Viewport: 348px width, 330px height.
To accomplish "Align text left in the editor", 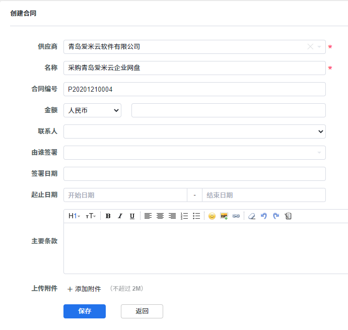I will tap(148, 216).
